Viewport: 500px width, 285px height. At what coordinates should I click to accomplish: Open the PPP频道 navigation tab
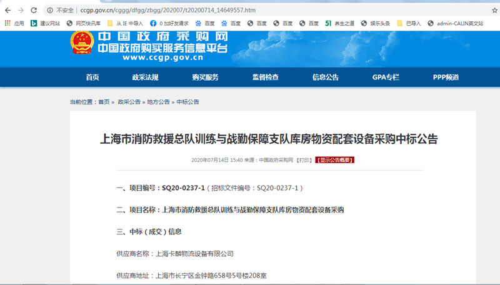tap(446, 77)
